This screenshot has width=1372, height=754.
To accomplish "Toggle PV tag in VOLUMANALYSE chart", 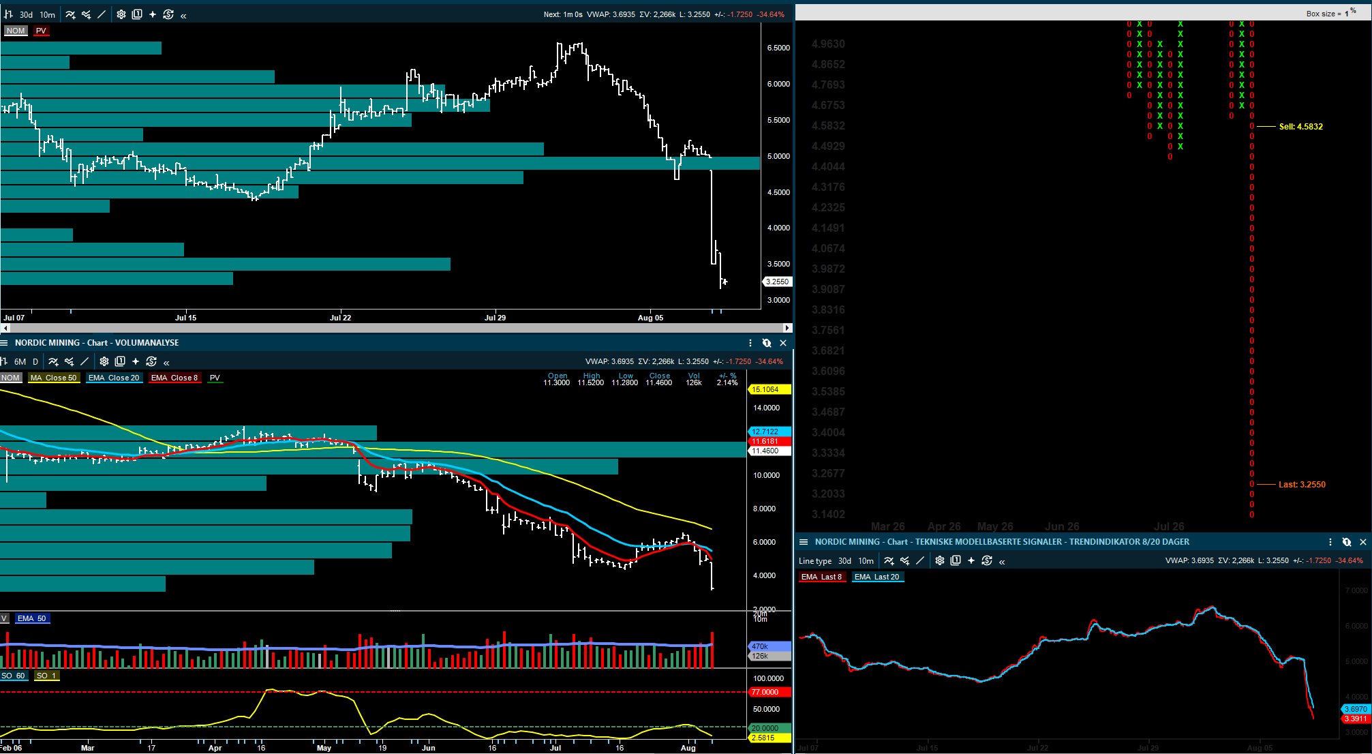I will (215, 378).
